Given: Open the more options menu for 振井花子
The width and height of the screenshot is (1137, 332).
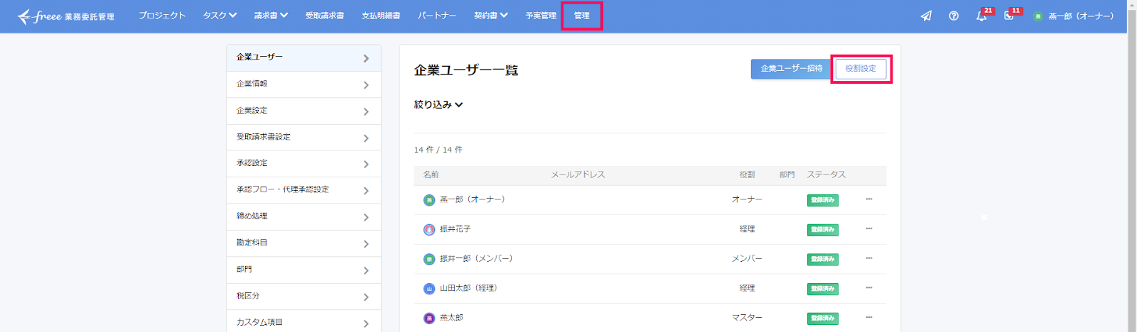Looking at the screenshot, I should click(868, 229).
